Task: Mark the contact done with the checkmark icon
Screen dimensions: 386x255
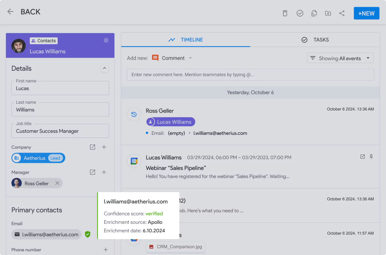Action: click(300, 13)
